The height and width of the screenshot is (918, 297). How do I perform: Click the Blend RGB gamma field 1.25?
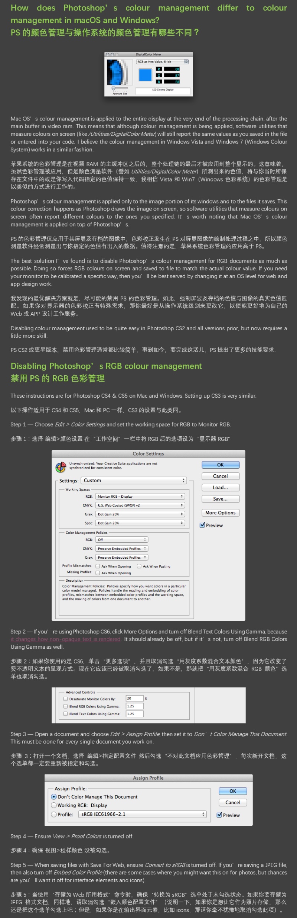(x=134, y=706)
